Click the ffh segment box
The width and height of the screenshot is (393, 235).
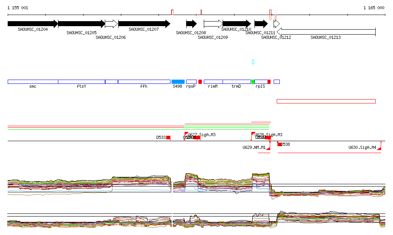click(x=144, y=82)
